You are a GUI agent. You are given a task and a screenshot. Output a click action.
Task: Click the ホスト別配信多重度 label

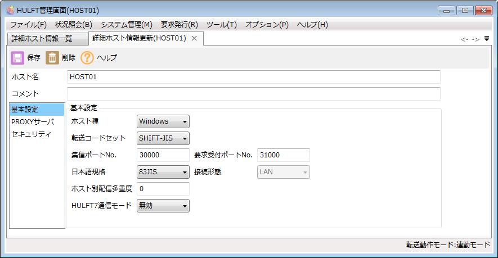point(102,188)
